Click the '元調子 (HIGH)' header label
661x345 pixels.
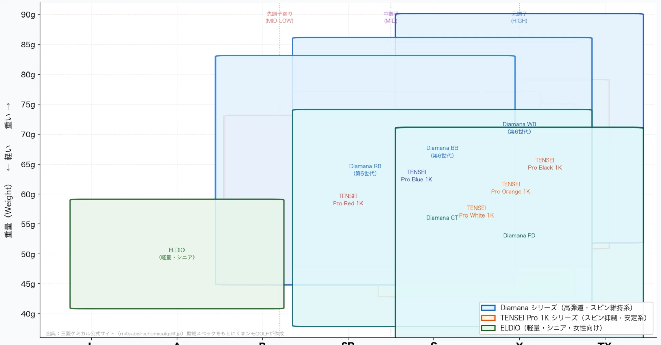pos(519,18)
